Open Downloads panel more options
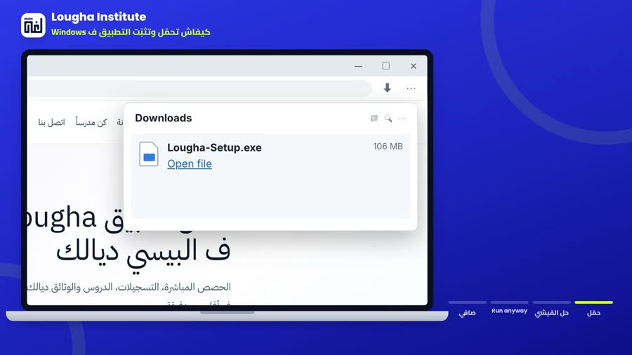 click(402, 119)
